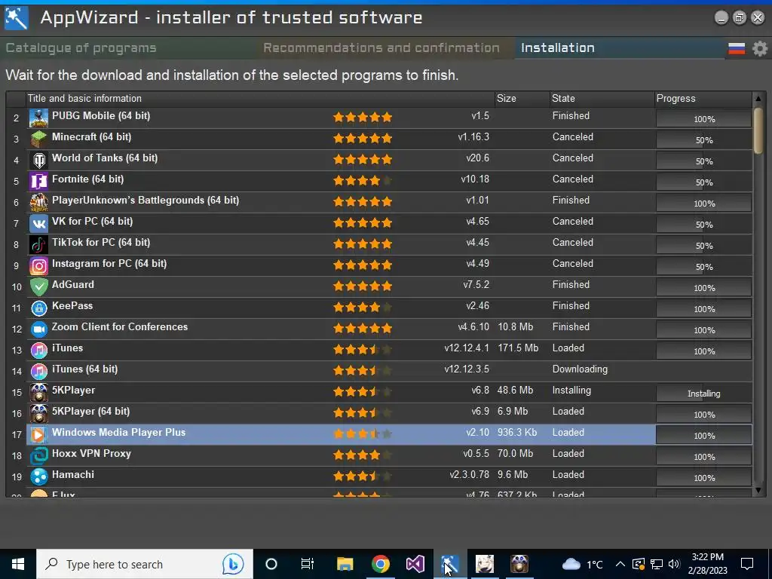The width and height of the screenshot is (772, 579).
Task: Click the list scrollbar up arrow
Action: [x=758, y=99]
